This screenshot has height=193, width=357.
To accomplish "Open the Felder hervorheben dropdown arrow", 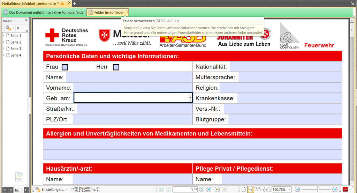I will tap(128, 12).
